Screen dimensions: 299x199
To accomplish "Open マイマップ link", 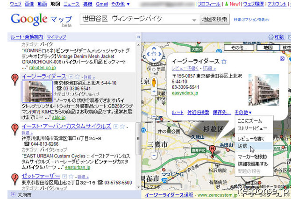I will point(56,37).
